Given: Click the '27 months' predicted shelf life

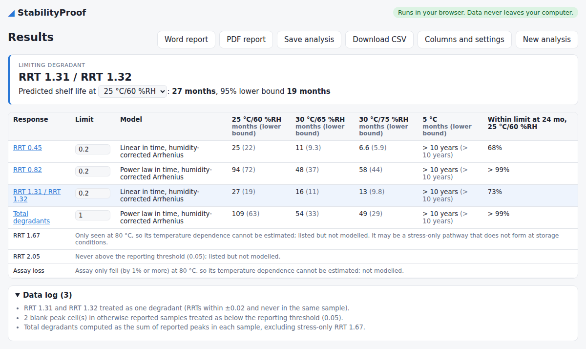Looking at the screenshot, I should [x=194, y=91].
